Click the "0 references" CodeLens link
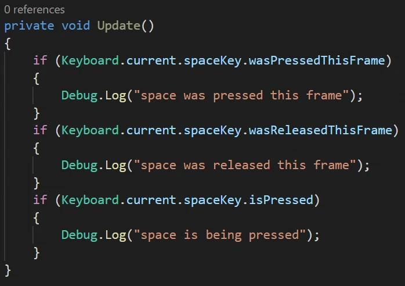 [35, 10]
